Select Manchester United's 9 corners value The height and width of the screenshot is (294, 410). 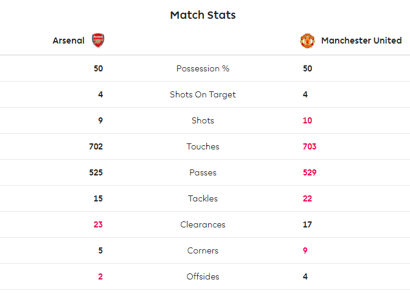(305, 250)
